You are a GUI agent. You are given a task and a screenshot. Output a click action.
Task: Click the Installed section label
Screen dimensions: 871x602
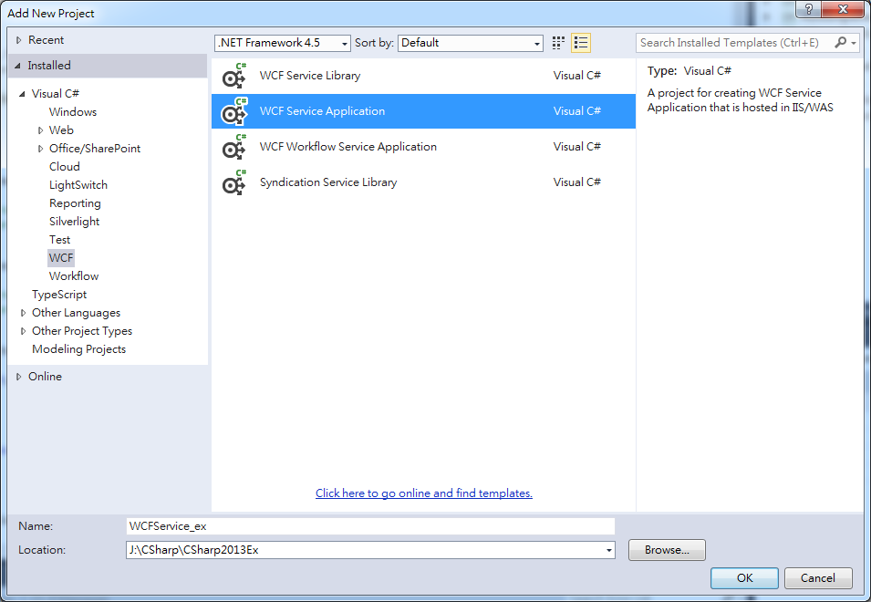click(49, 66)
